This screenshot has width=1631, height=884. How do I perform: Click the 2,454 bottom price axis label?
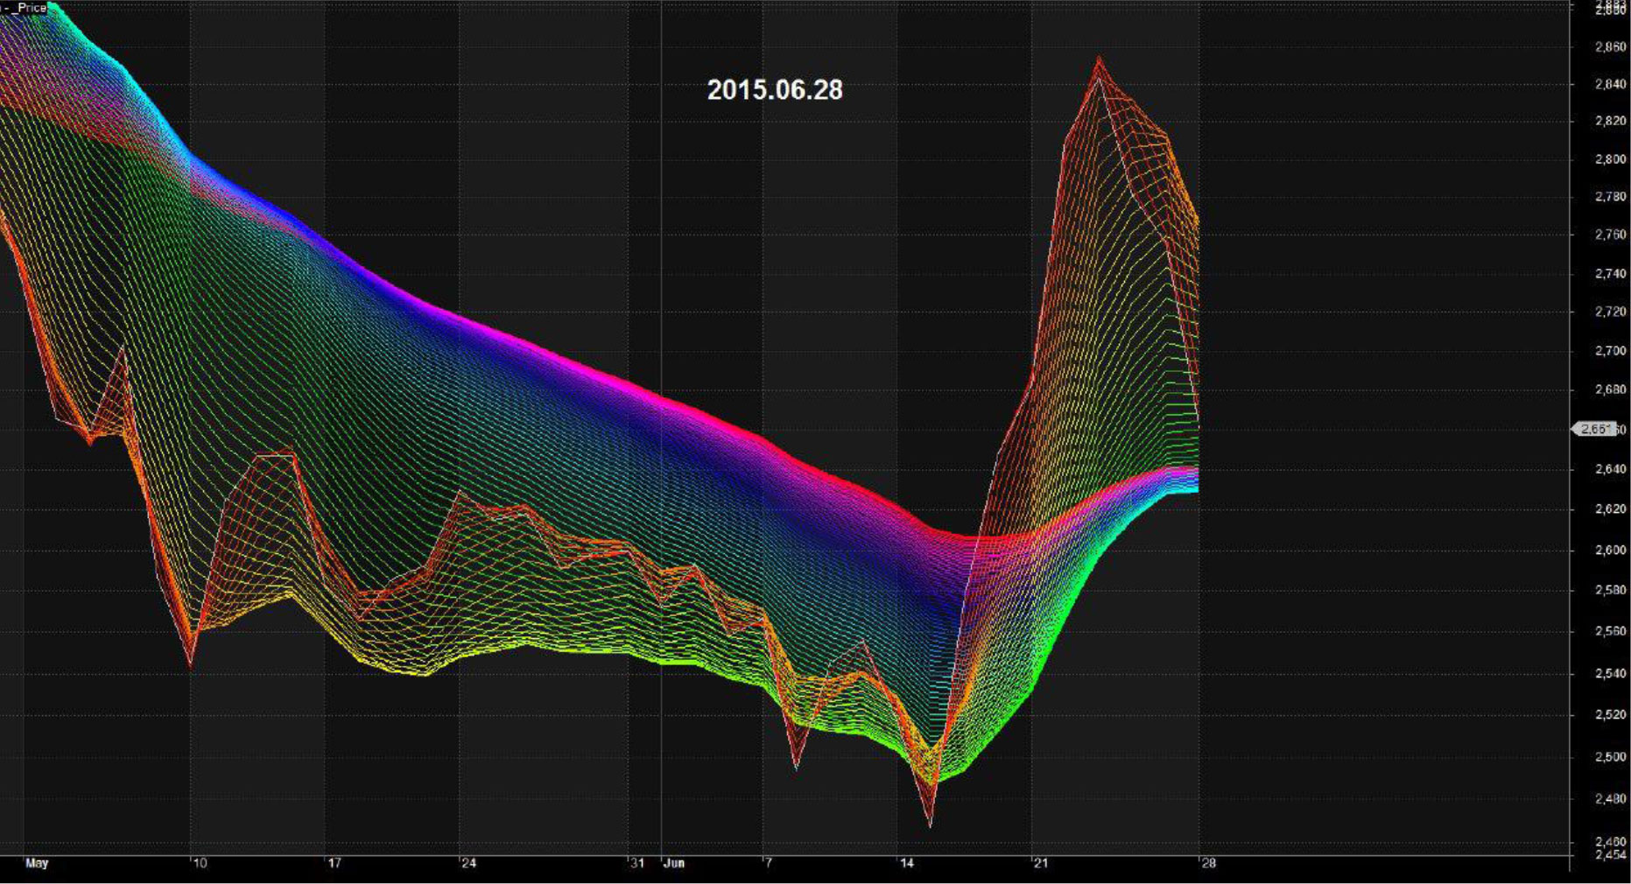click(x=1611, y=854)
